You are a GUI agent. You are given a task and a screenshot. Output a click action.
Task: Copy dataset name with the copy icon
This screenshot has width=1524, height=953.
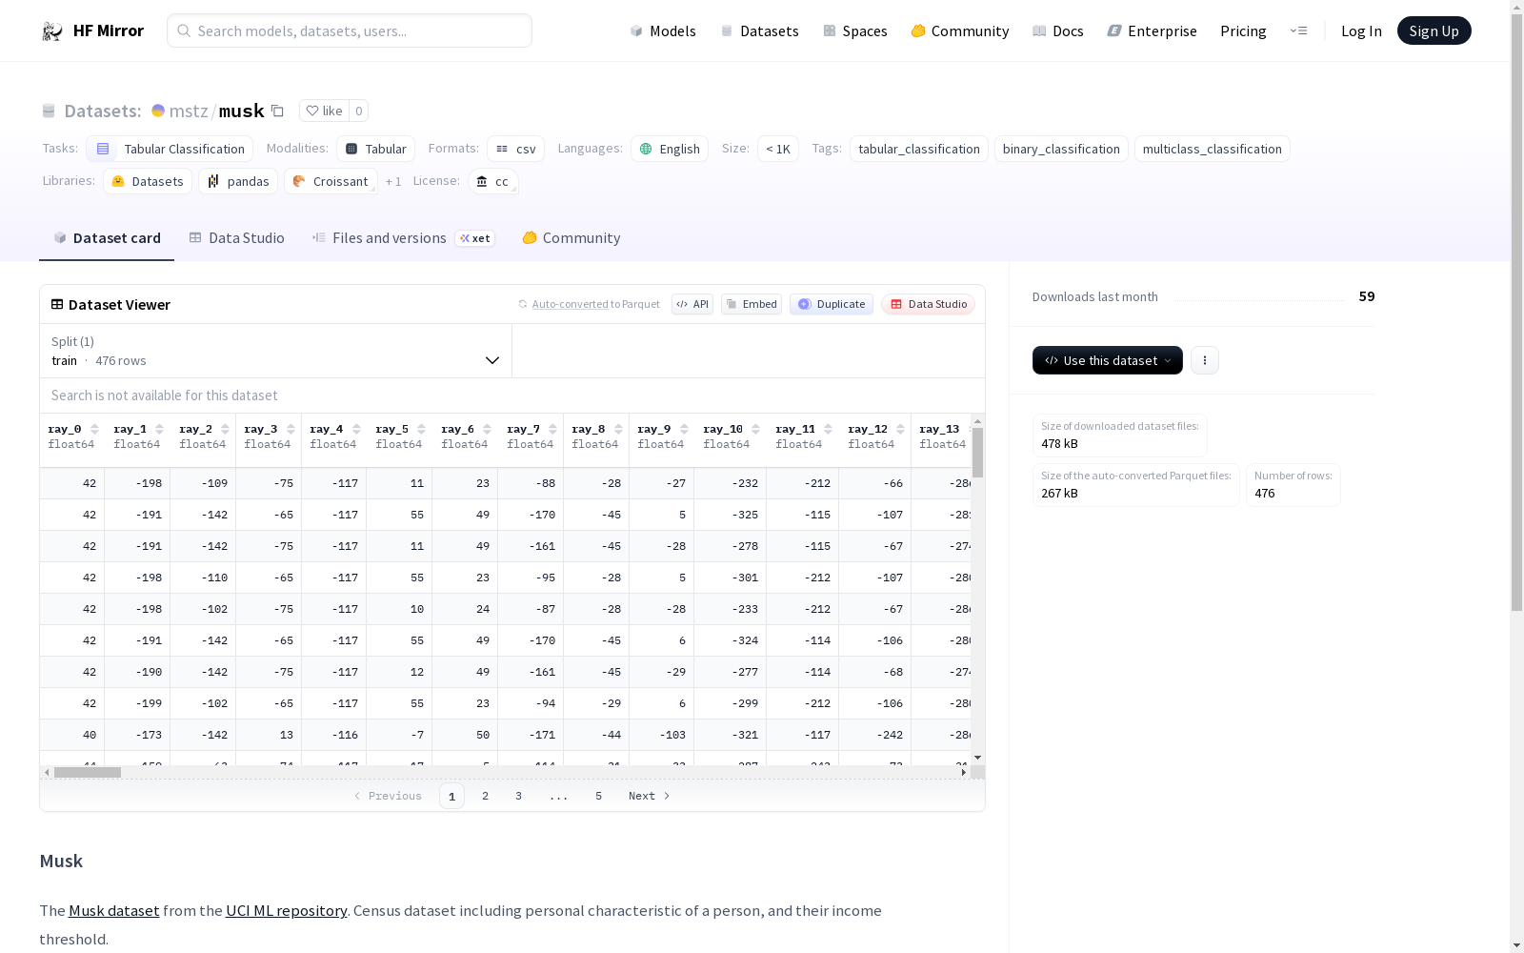277,111
